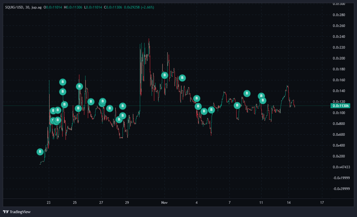Click the 0.0₄600 price axis label

(x=339, y=134)
